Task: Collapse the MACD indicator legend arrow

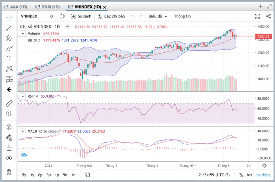Action: click(23, 131)
